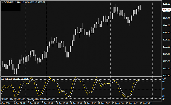Click the 1221.50 price axis label
This screenshot has height=105, width=171.
click(x=166, y=68)
